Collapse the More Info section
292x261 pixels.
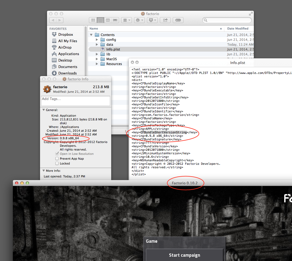click(44, 171)
